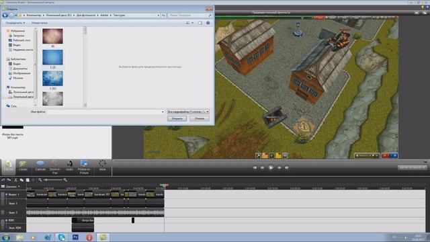
Task: Expand the file name dropdown arrow
Action: [163, 112]
